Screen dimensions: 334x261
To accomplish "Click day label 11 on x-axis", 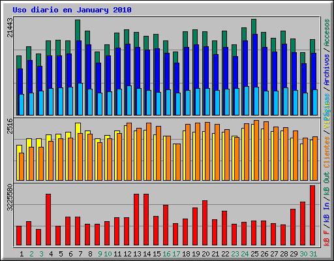I will point(117,254).
